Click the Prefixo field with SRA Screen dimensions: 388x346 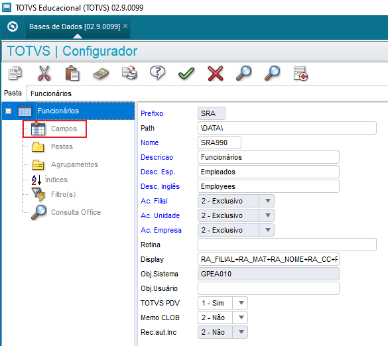[212, 113]
